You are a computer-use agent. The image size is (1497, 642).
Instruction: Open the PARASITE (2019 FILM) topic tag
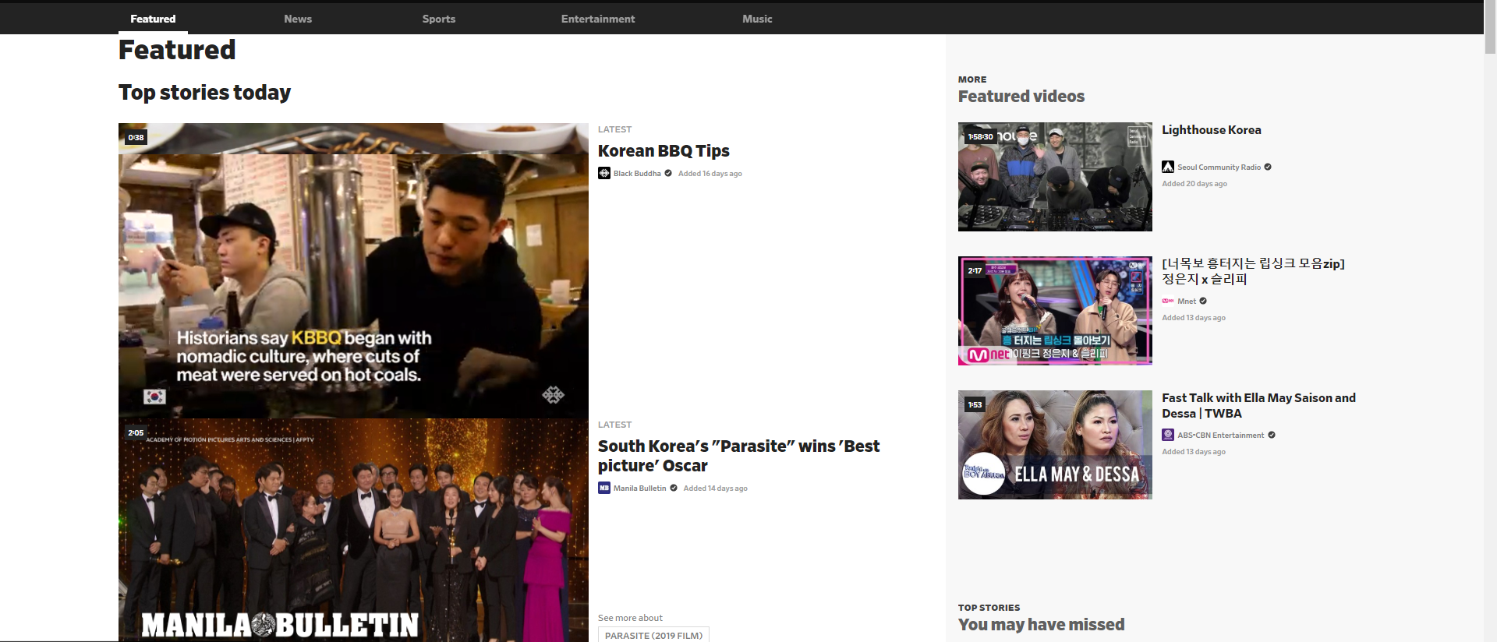coord(653,635)
